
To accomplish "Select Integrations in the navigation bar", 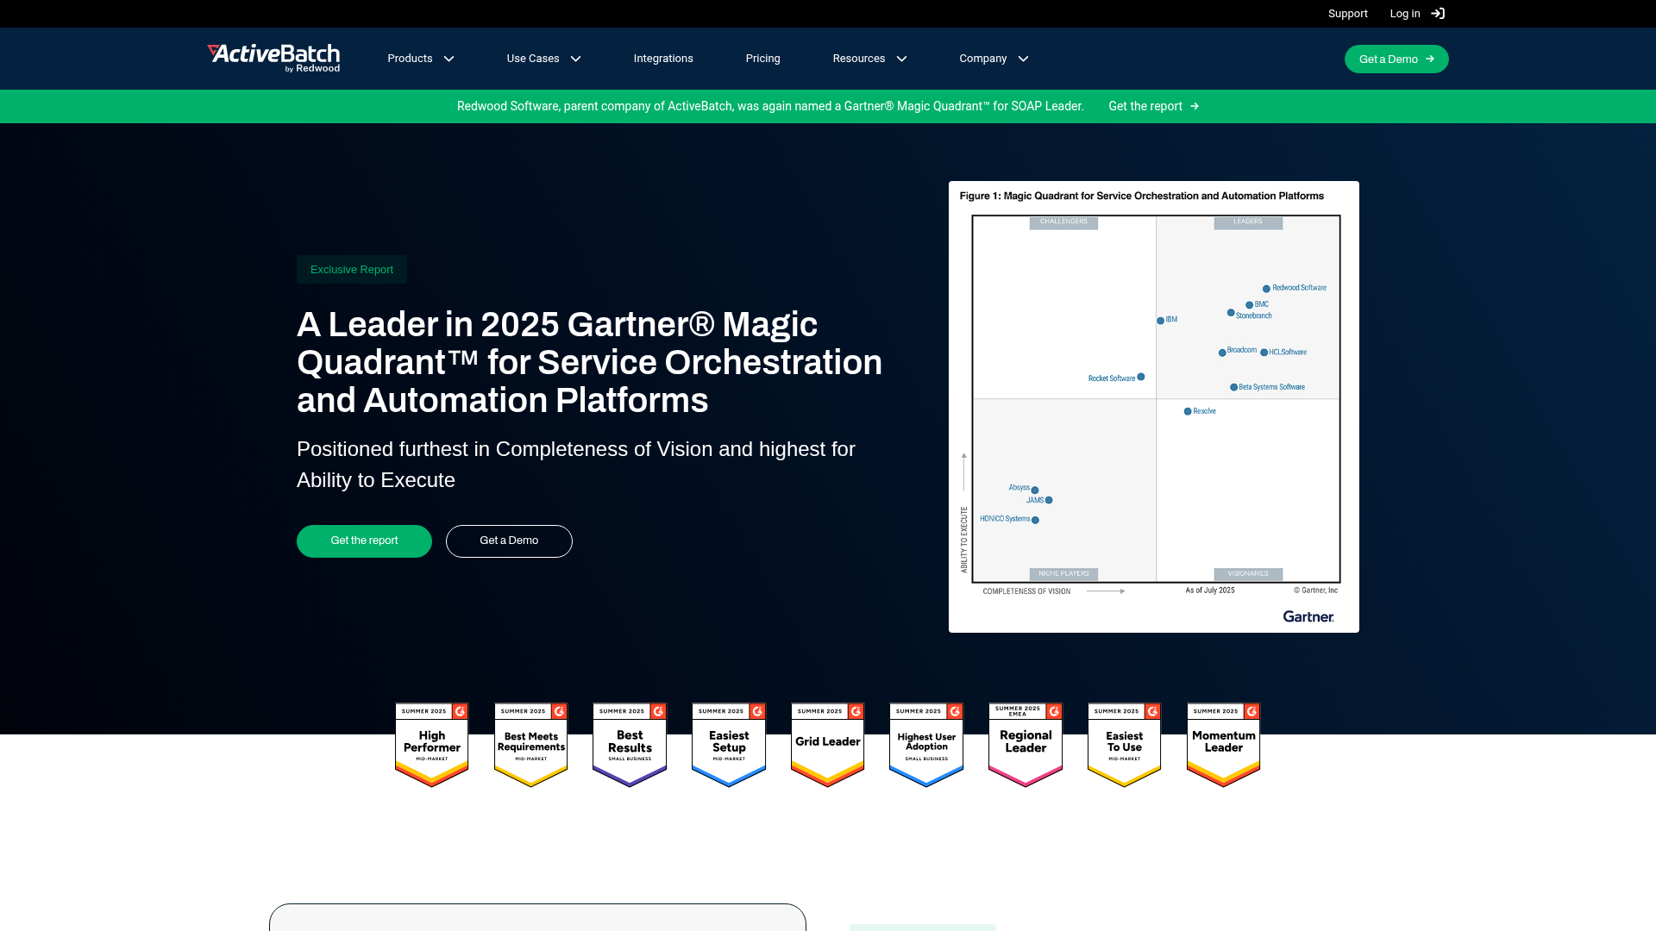I will click(x=663, y=59).
